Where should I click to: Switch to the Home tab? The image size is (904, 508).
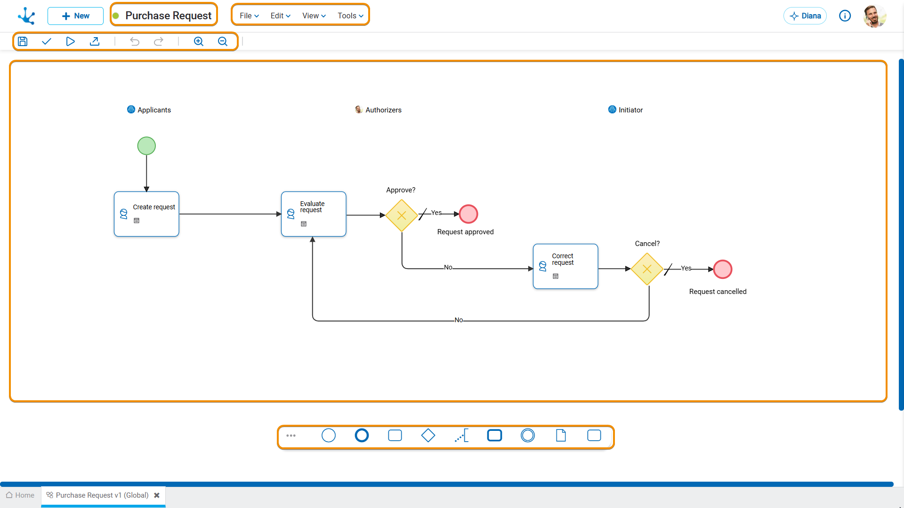[20, 495]
